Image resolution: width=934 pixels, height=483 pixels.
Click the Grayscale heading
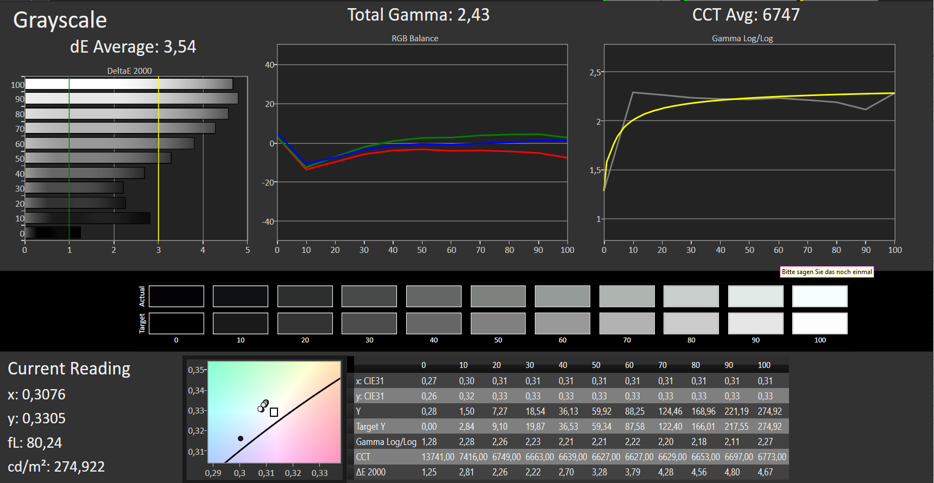click(60, 20)
